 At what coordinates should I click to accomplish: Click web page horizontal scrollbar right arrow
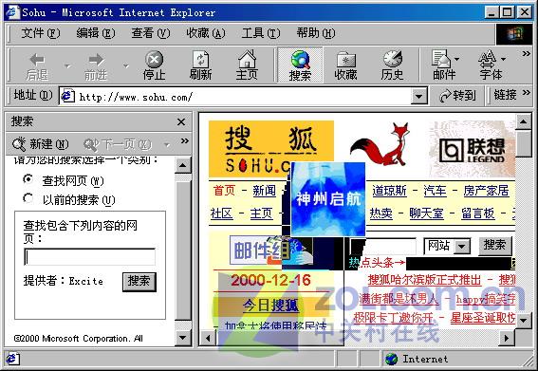[x=507, y=338]
